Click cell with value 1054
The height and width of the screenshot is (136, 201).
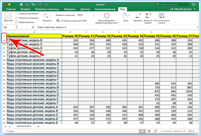[x=184, y=92]
